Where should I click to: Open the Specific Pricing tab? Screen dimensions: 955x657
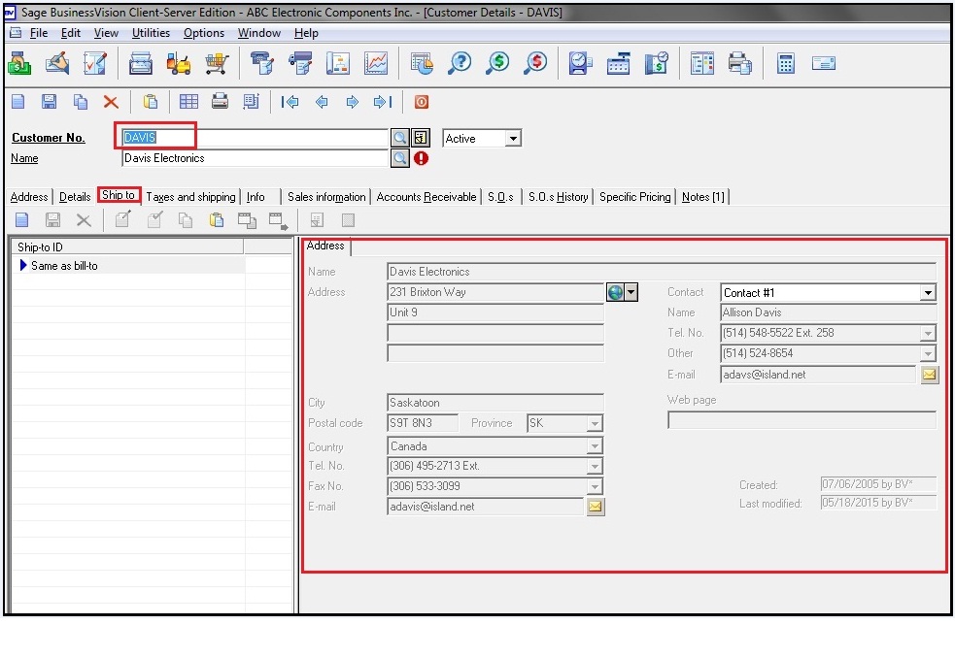point(634,196)
